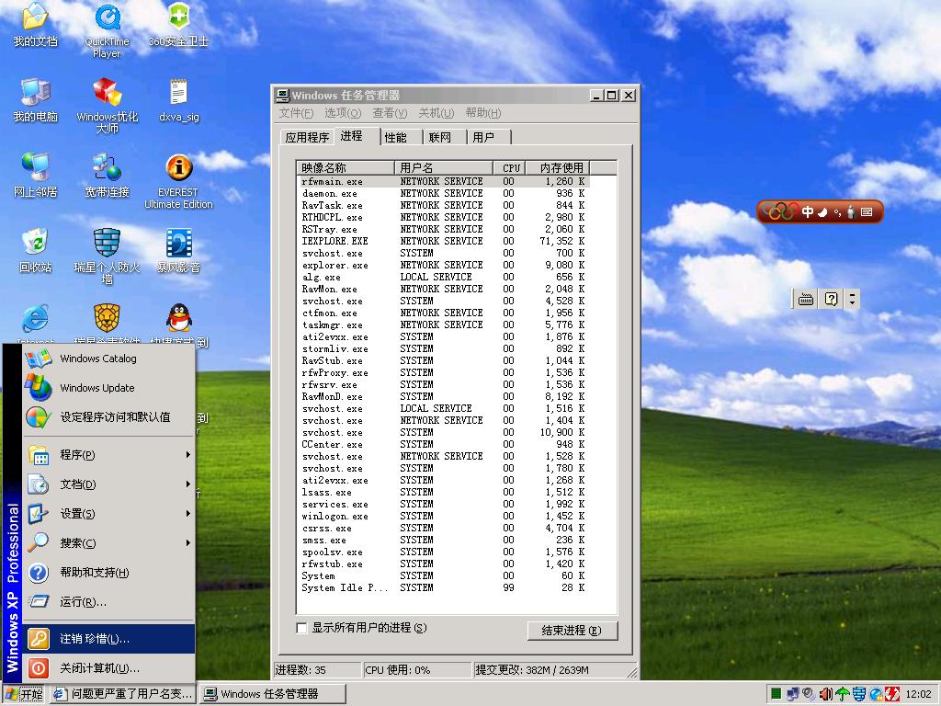941x706 pixels.
Task: Open the Windows优化大师 desktop icon
Action: pyautogui.click(x=108, y=93)
